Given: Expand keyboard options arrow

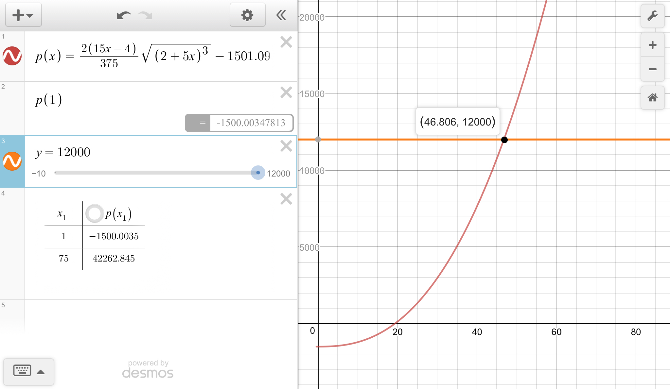Looking at the screenshot, I should 41,372.
